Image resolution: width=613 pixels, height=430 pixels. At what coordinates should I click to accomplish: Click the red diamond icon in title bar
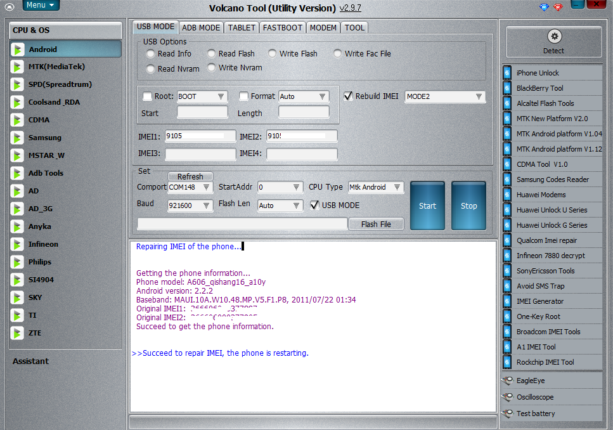[x=558, y=7]
